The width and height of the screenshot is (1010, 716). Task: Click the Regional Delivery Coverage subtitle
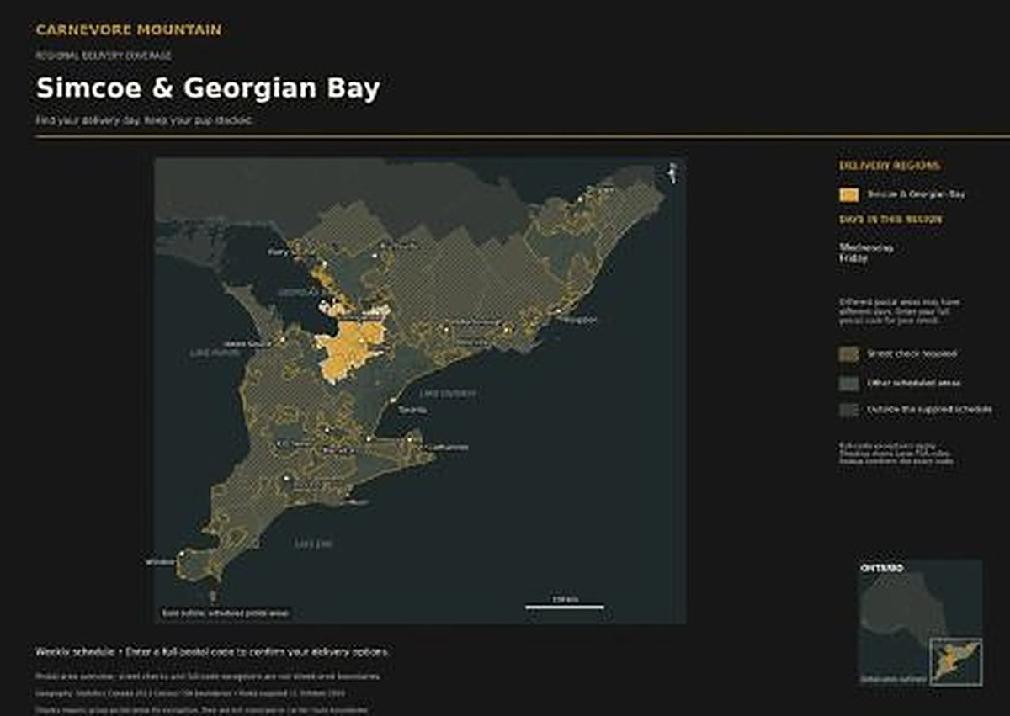(x=104, y=56)
